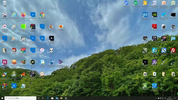Open WinRAR stacked books icon

pyautogui.click(x=4, y=86)
